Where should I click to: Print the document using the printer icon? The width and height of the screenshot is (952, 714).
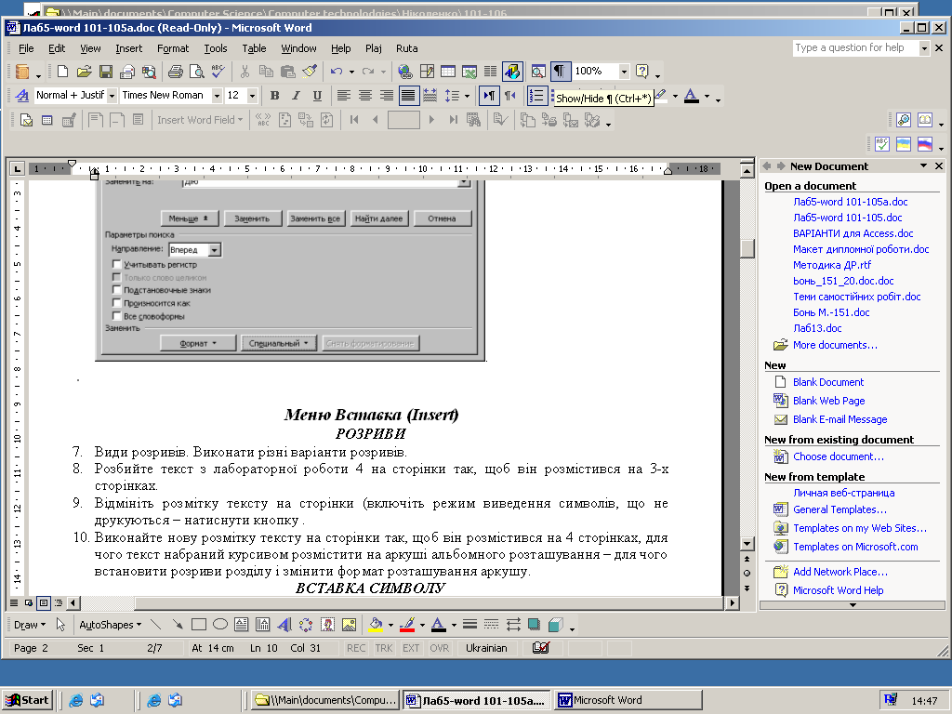(x=176, y=72)
